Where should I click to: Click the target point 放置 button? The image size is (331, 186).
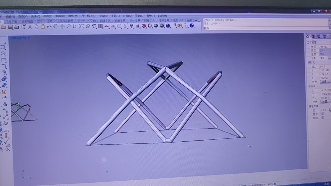(x=325, y=102)
